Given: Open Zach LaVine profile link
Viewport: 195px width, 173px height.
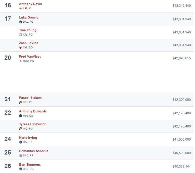Looking at the screenshot, I should coord(28,43).
